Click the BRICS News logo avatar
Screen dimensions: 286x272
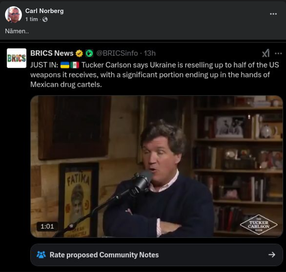(16, 58)
